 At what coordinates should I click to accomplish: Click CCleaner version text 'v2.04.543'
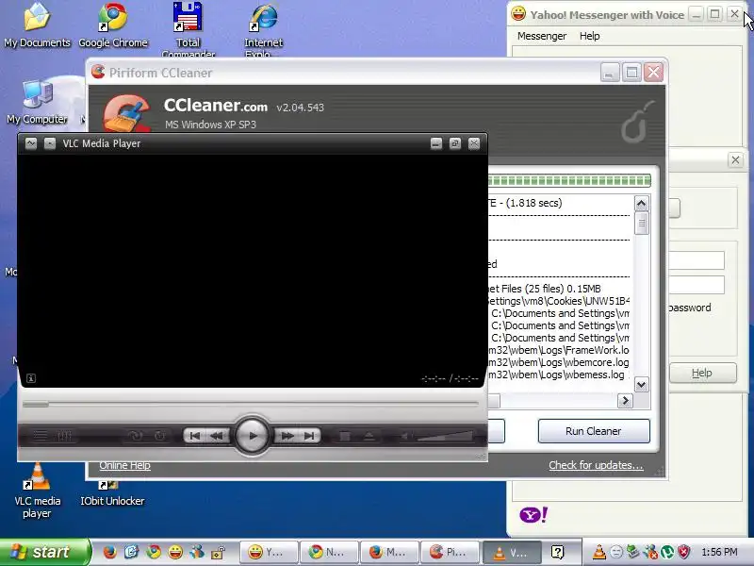[x=301, y=108]
